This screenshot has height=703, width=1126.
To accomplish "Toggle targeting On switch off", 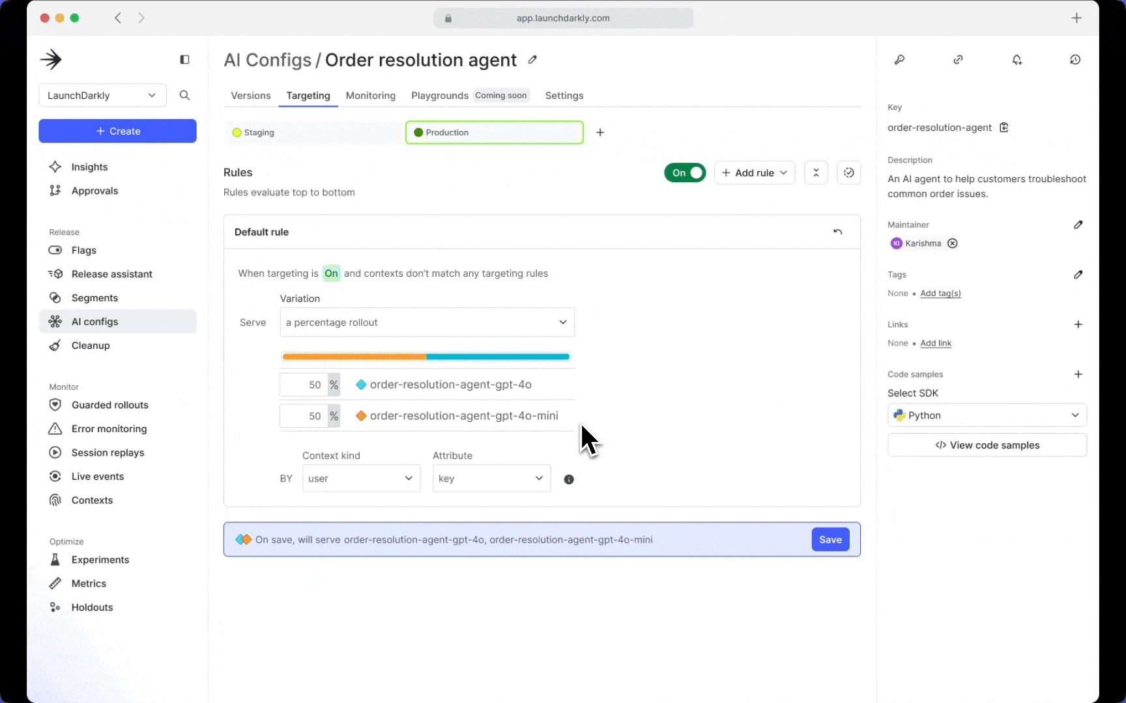I will click(685, 172).
